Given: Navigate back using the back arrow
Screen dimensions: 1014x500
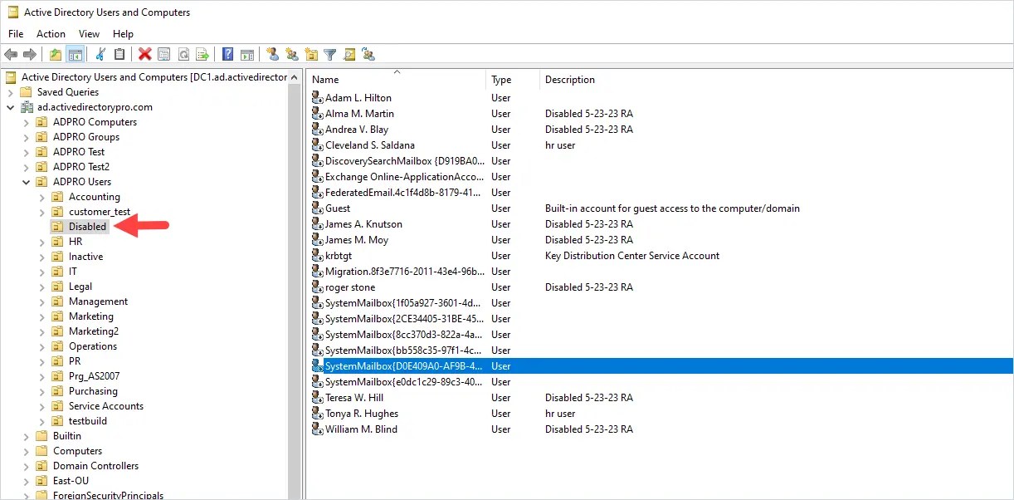Looking at the screenshot, I should click(10, 53).
